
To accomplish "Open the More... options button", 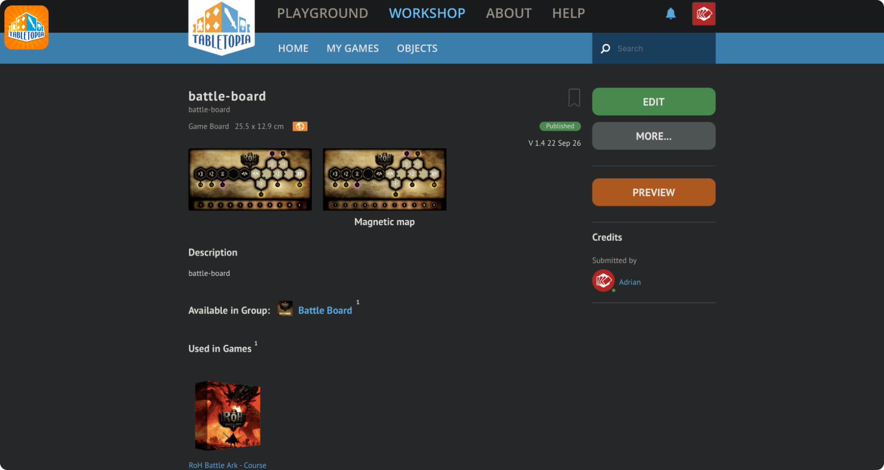I will (653, 136).
